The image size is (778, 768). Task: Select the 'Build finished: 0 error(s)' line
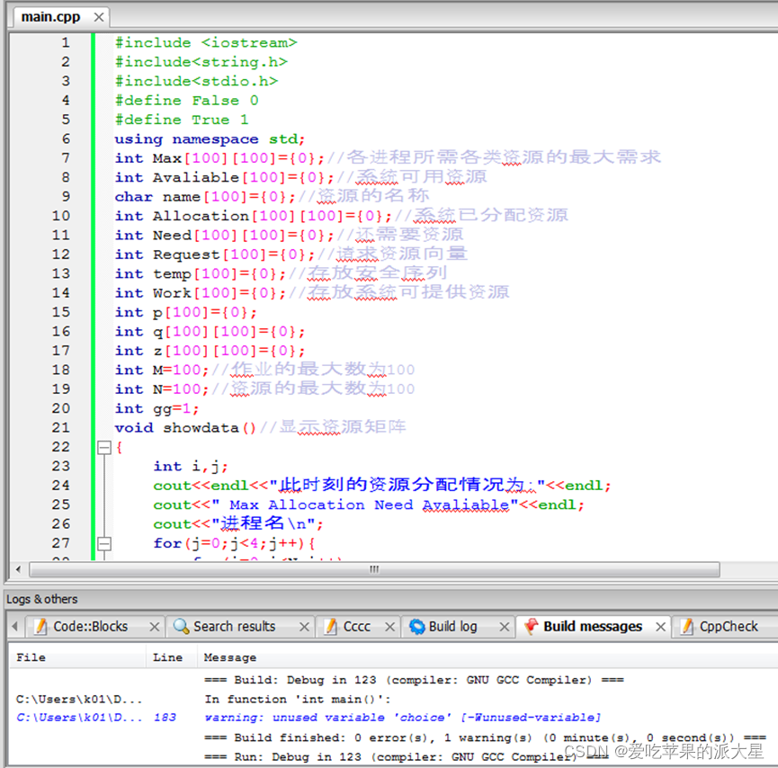point(485,738)
